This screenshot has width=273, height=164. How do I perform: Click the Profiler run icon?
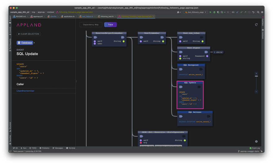coord(222,12)
